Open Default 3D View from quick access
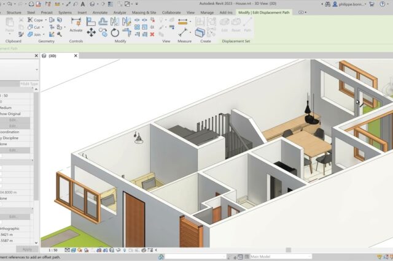Viewport: 393px width, 261px height. tap(92, 4)
